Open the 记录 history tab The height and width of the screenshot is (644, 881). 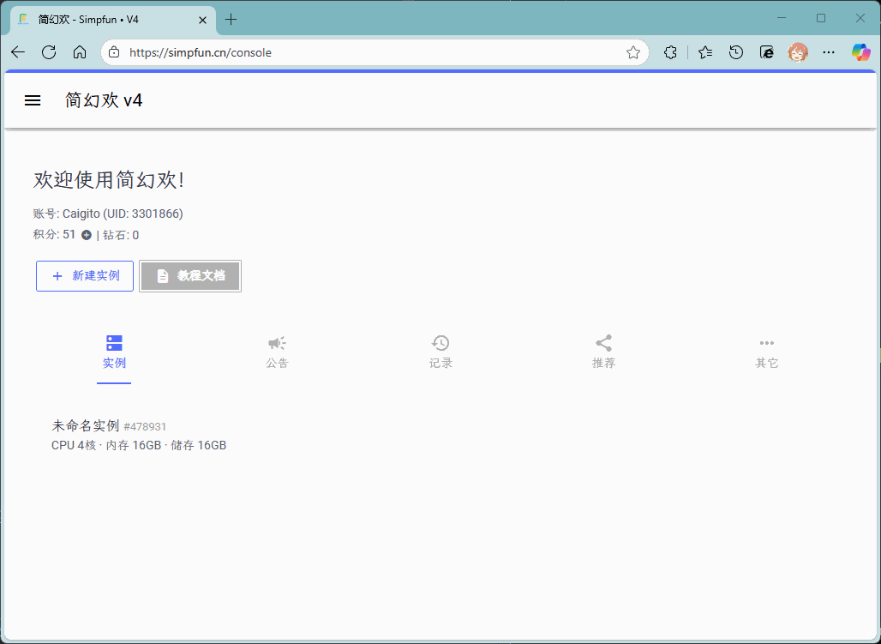pyautogui.click(x=440, y=352)
